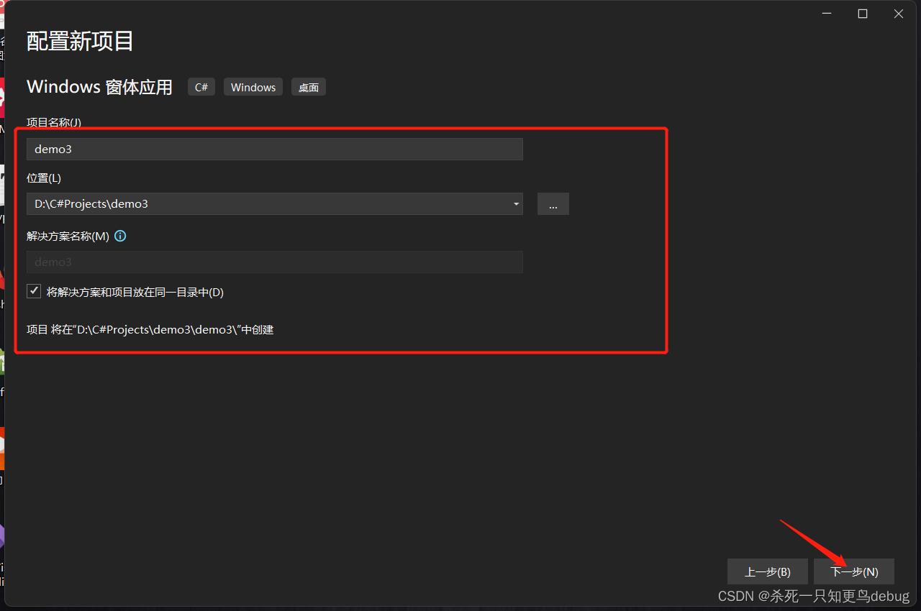Click the 解决方案名称(M) label
Viewport: 921px width, 611px height.
[x=68, y=236]
